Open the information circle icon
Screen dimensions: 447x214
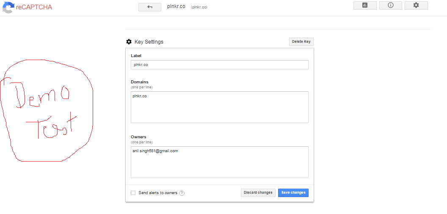pyautogui.click(x=390, y=5)
